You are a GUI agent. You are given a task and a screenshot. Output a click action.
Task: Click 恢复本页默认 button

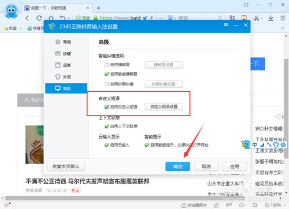point(66,166)
